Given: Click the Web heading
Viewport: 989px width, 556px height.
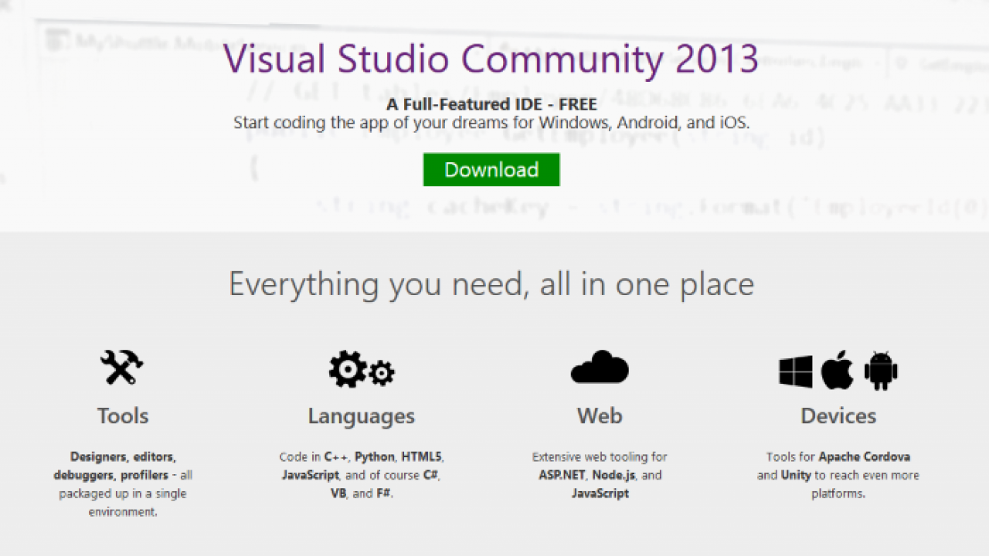Looking at the screenshot, I should tap(600, 416).
